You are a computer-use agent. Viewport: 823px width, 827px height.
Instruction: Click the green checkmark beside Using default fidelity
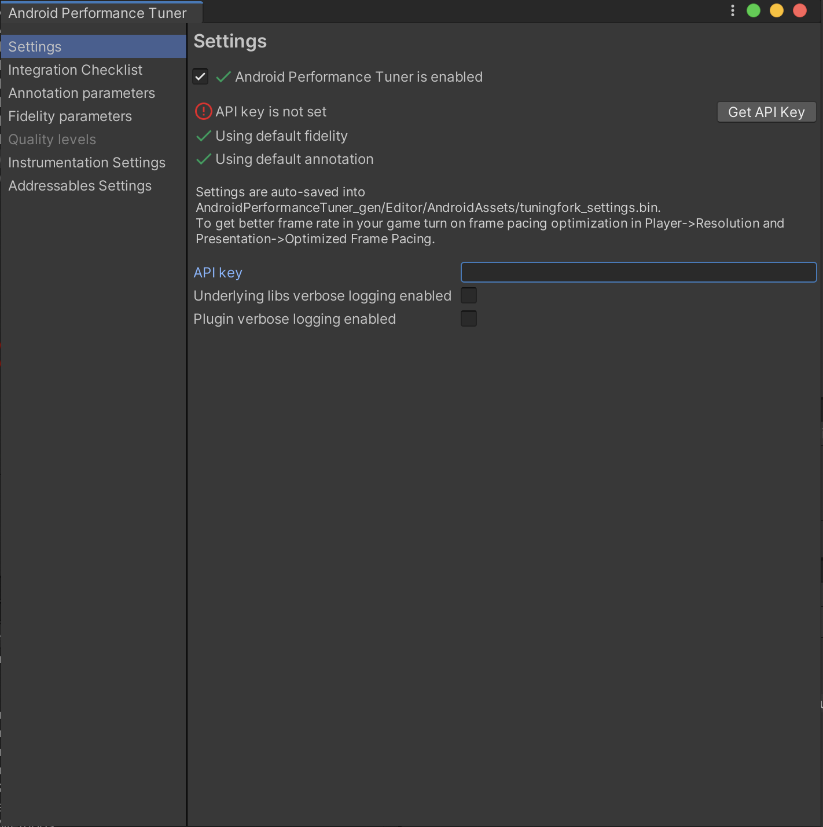click(204, 136)
